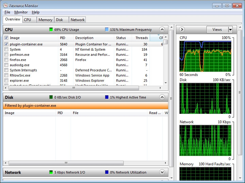The image size is (245, 183).
Task: Click CPU list scroll up arrow
Action: pyautogui.click(x=166, y=37)
